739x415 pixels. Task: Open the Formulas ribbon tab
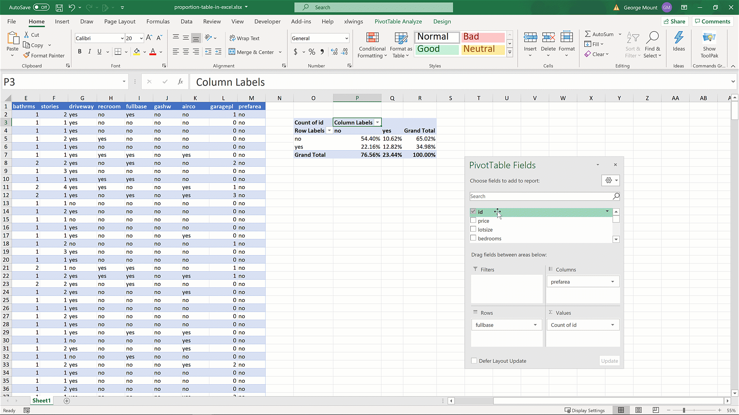pos(158,22)
